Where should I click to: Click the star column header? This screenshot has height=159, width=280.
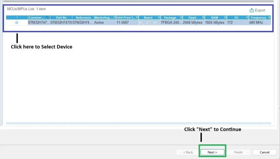pos(17,18)
